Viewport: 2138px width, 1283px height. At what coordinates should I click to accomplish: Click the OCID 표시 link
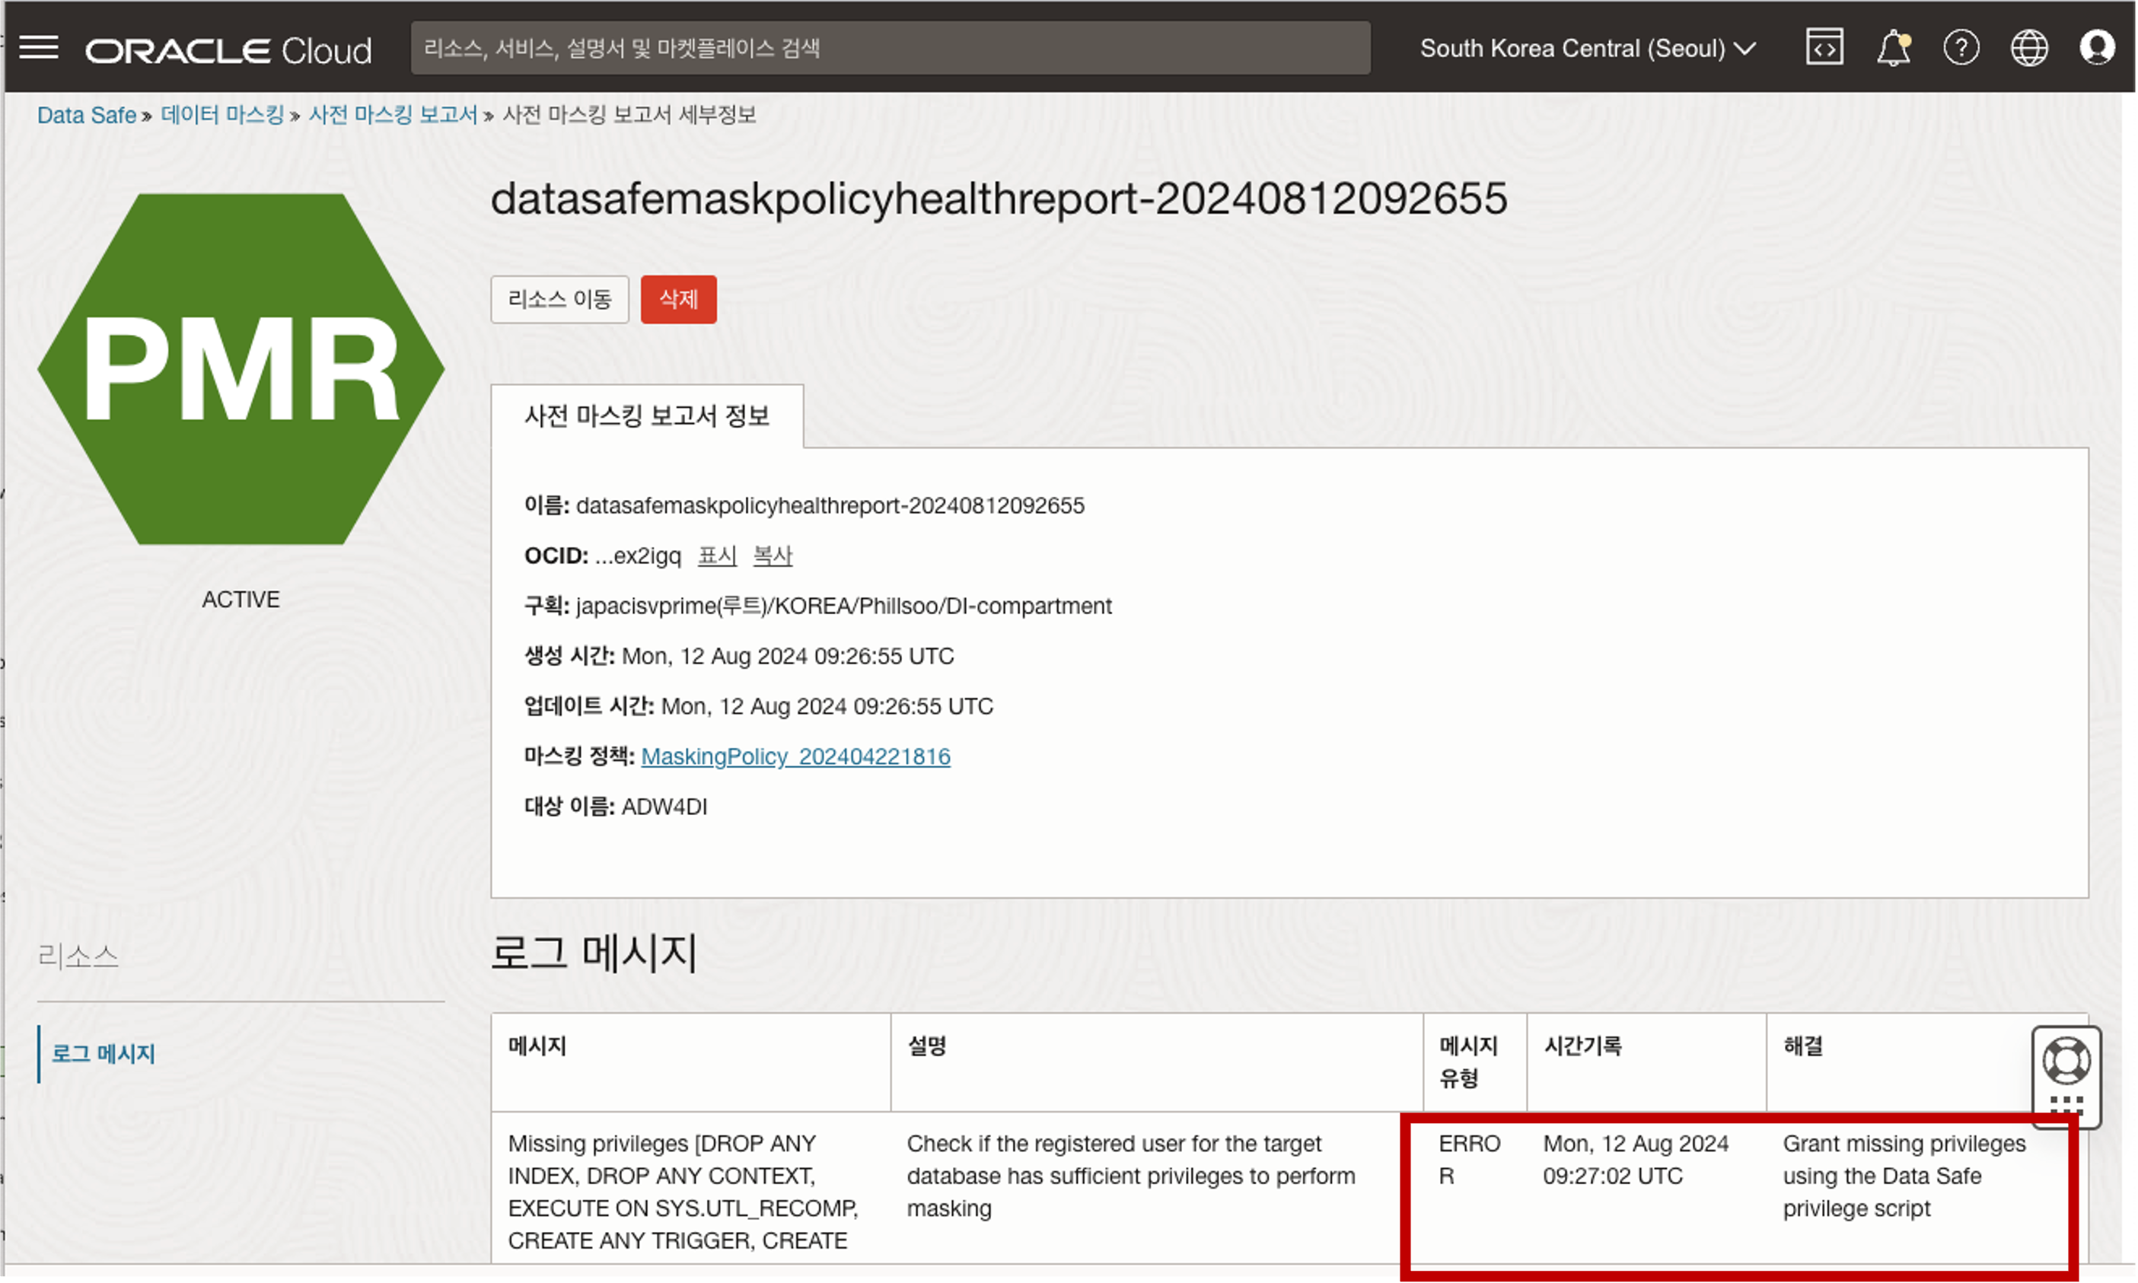click(717, 556)
